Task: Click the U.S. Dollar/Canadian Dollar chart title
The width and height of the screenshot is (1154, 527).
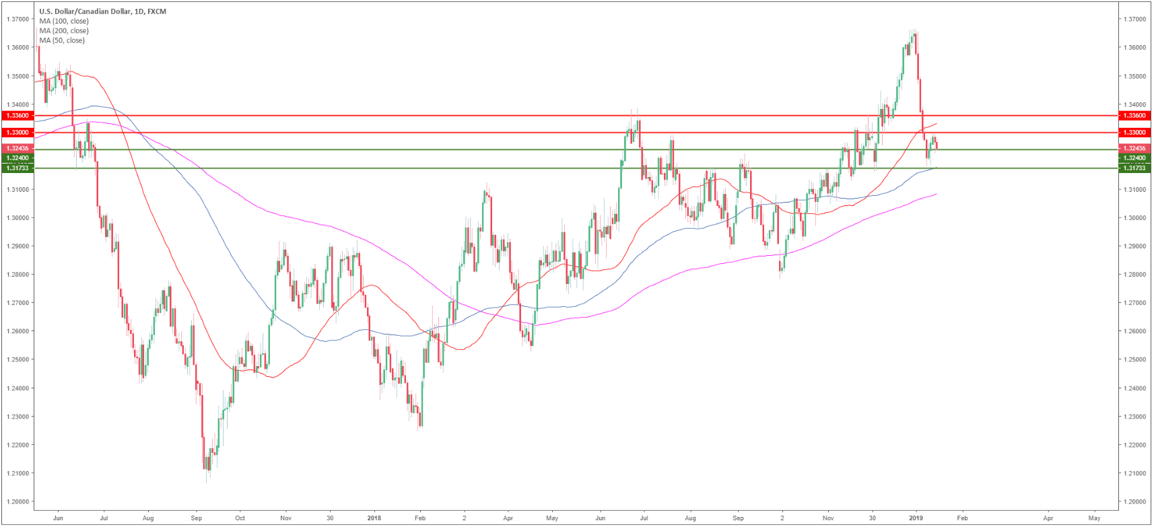Action: click(102, 11)
